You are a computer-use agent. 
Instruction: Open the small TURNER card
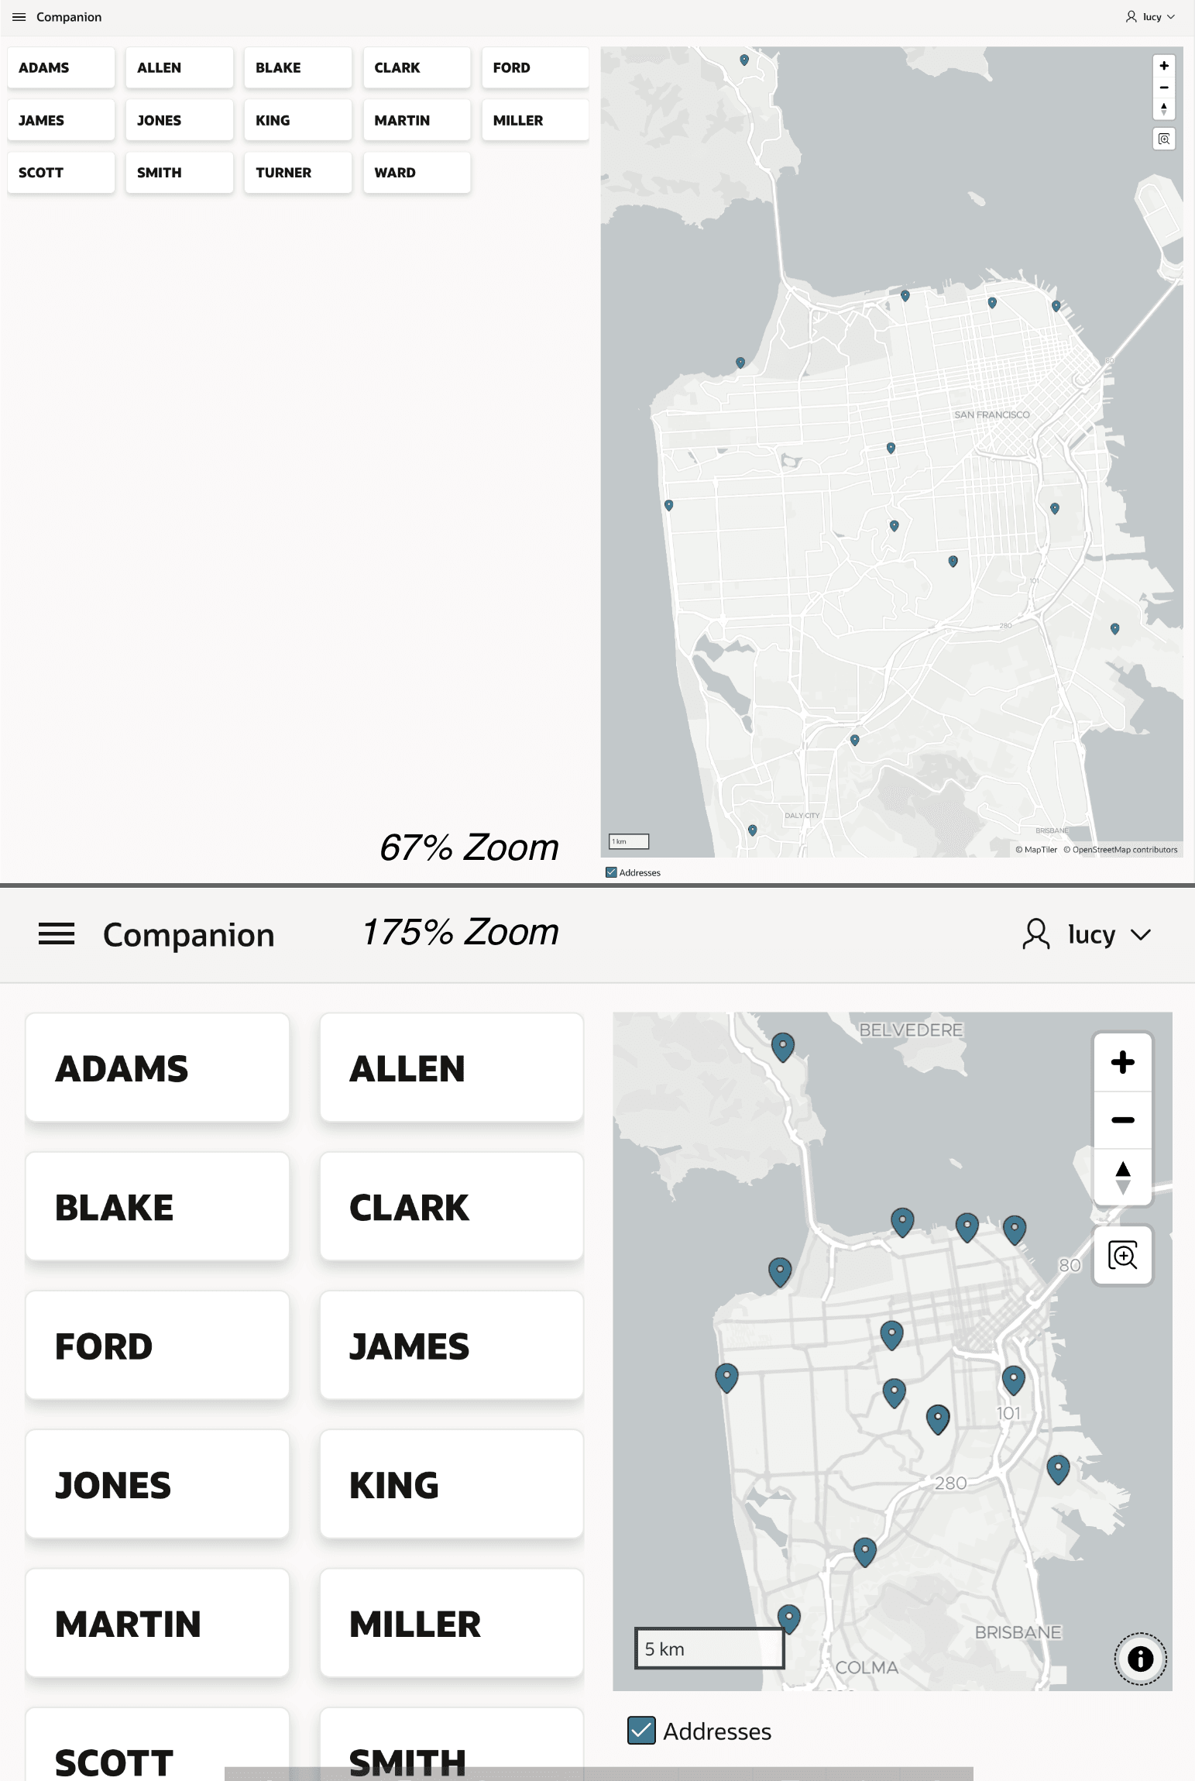tap(298, 172)
